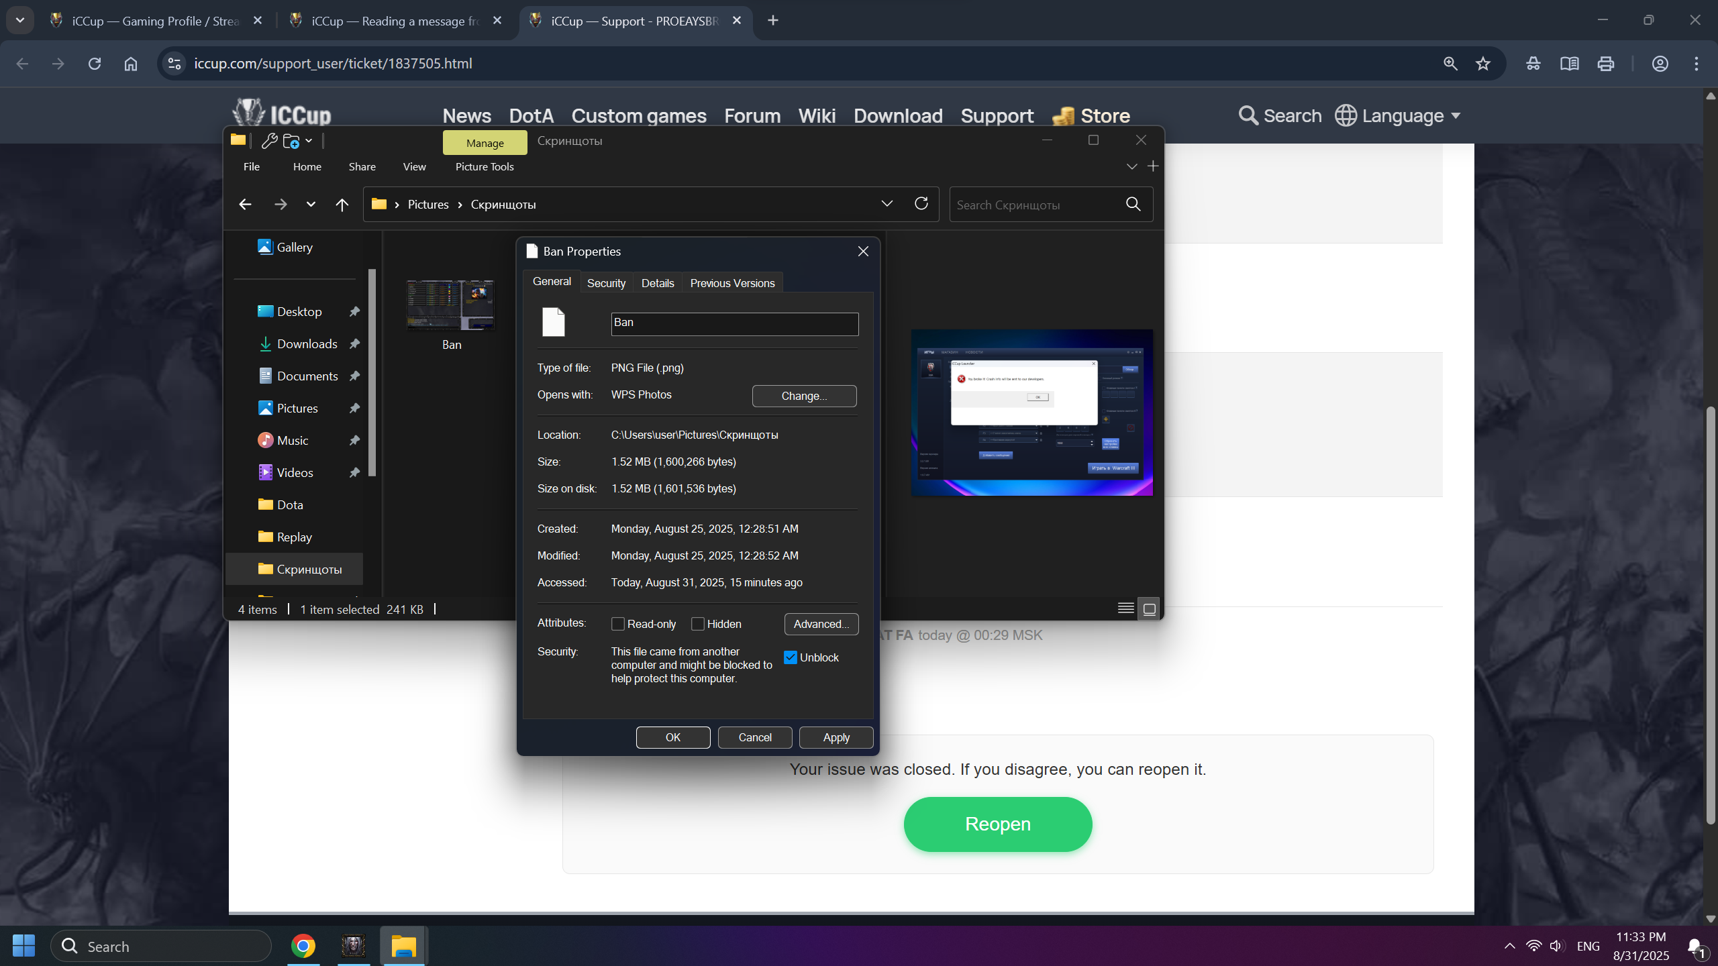Go back in File Explorer

(x=245, y=205)
